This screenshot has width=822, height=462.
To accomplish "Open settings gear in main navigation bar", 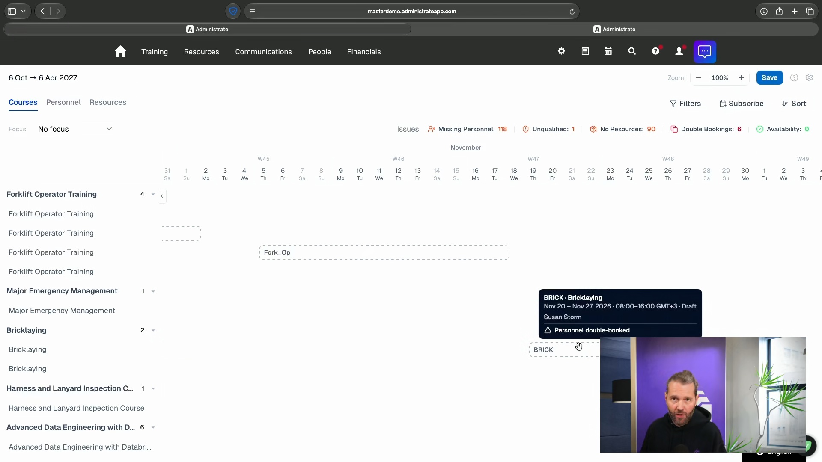I will click(x=561, y=51).
